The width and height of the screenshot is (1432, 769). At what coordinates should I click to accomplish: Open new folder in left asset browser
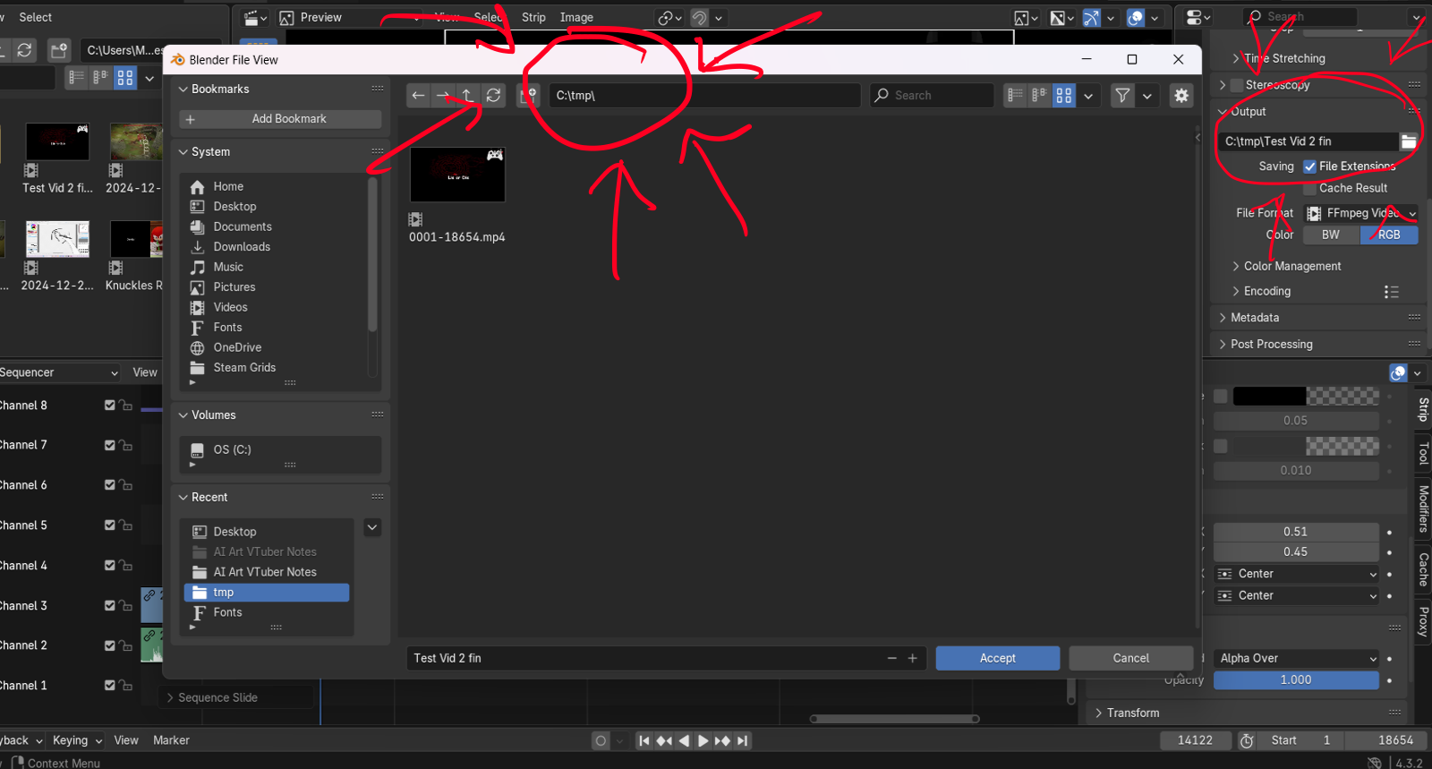tap(59, 50)
